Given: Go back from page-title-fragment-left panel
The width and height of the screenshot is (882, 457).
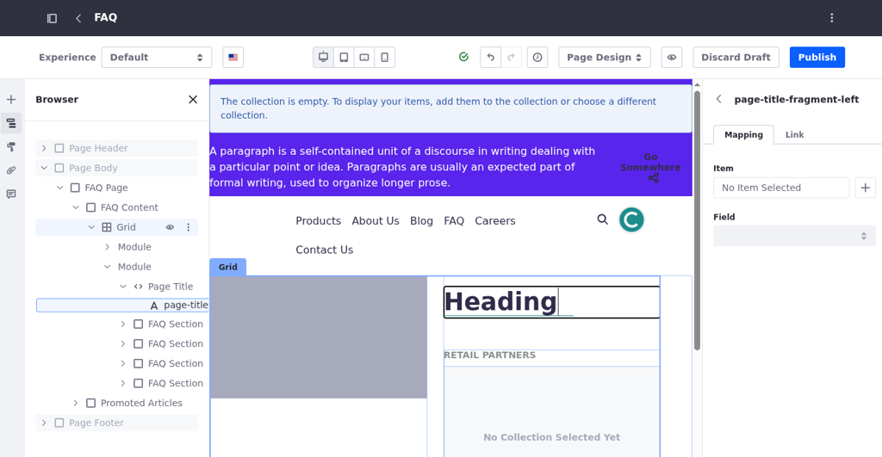Looking at the screenshot, I should click(x=719, y=99).
